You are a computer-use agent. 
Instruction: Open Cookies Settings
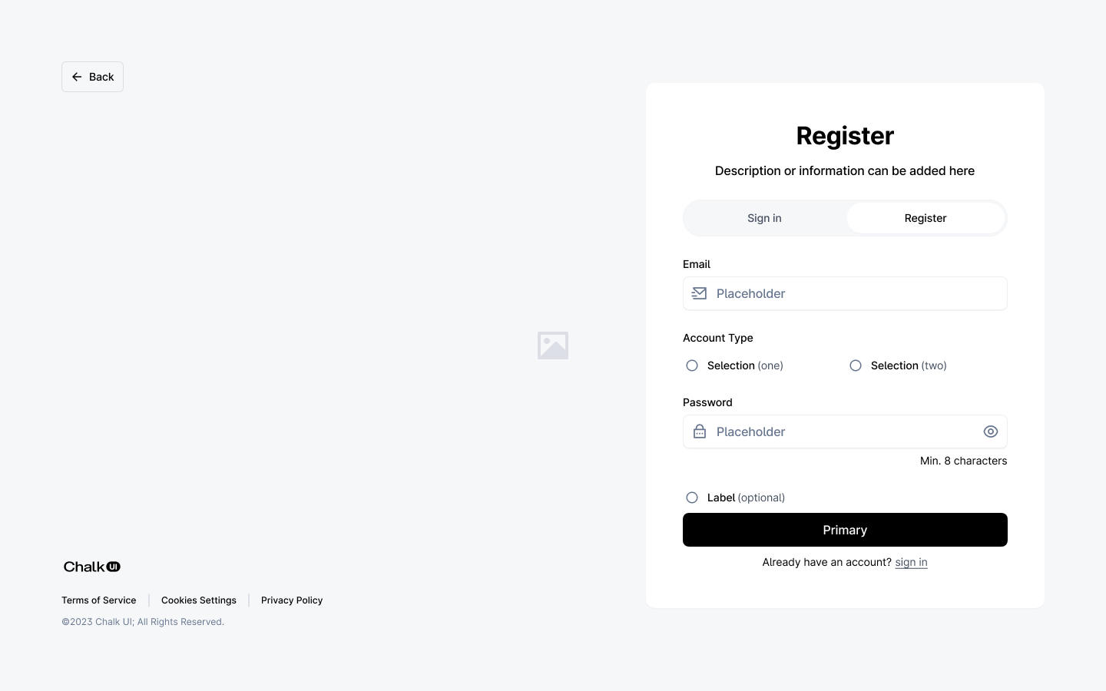[198, 600]
